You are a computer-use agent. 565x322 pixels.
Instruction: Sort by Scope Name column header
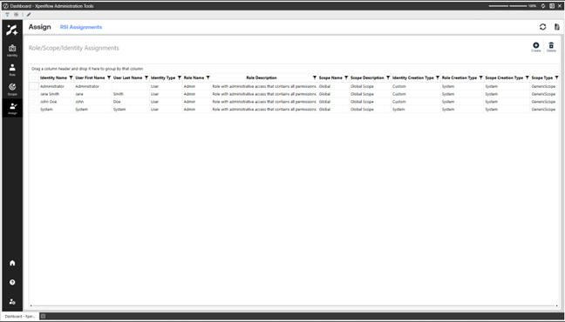[x=330, y=77]
